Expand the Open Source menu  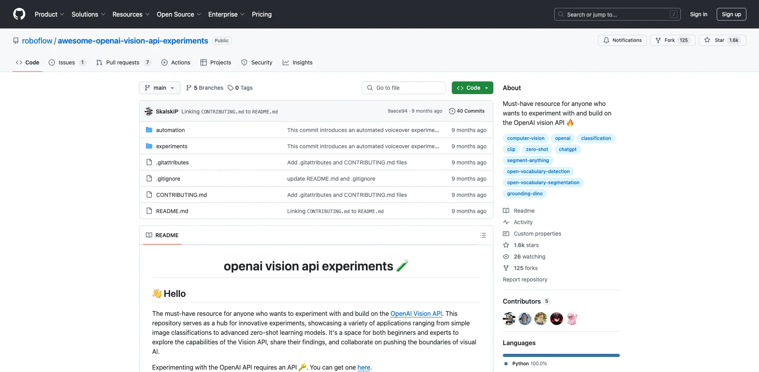coord(179,14)
